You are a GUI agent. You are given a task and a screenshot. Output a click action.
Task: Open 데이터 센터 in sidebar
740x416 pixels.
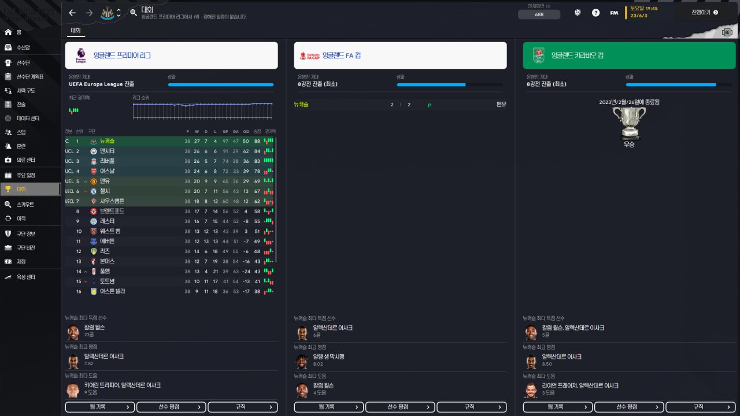[x=30, y=118]
